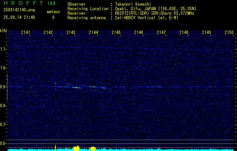Viewport: 237px width, 151px height.
Task: Click the thin yellow spike below 2142
Action: tap(55, 148)
